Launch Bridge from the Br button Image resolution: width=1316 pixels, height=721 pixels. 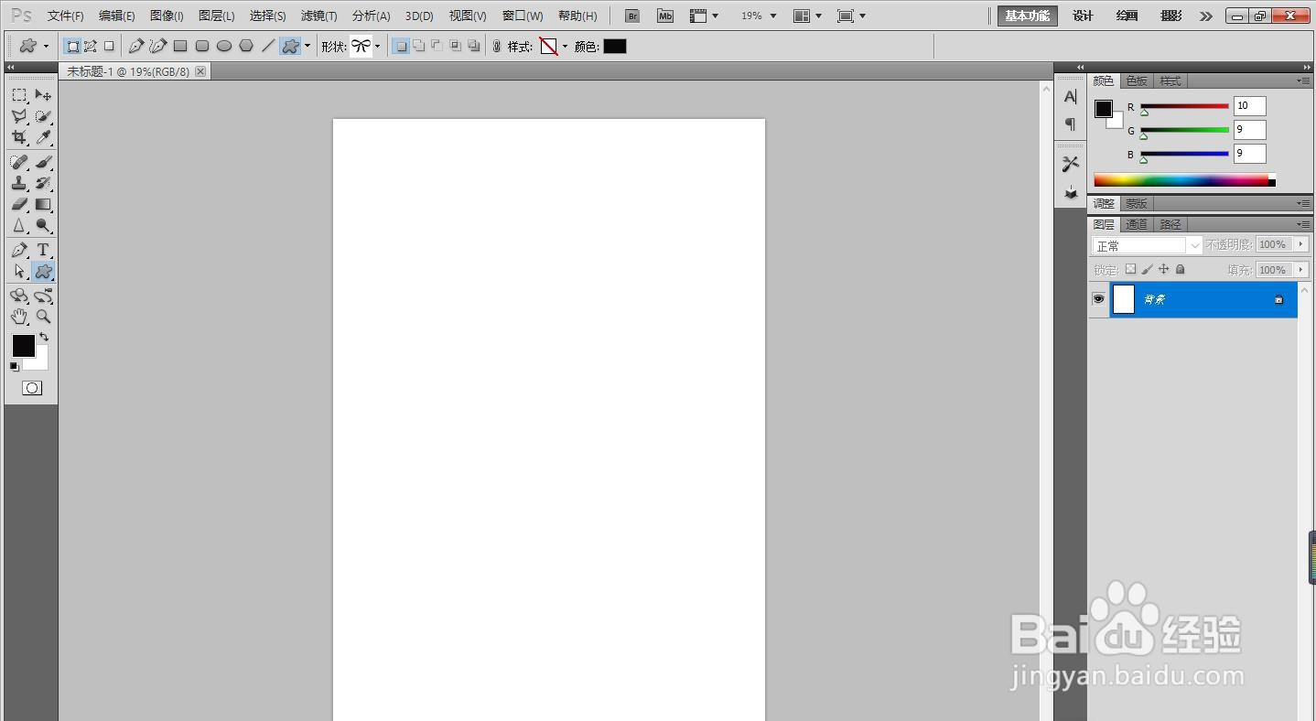[x=631, y=16]
